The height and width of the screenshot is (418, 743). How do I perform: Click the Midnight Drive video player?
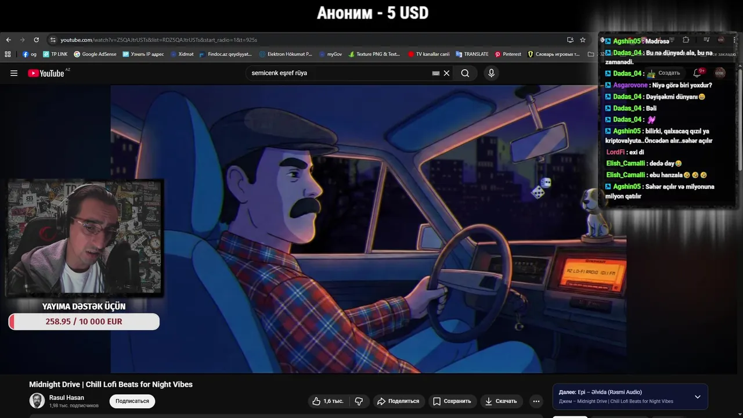[368, 229]
